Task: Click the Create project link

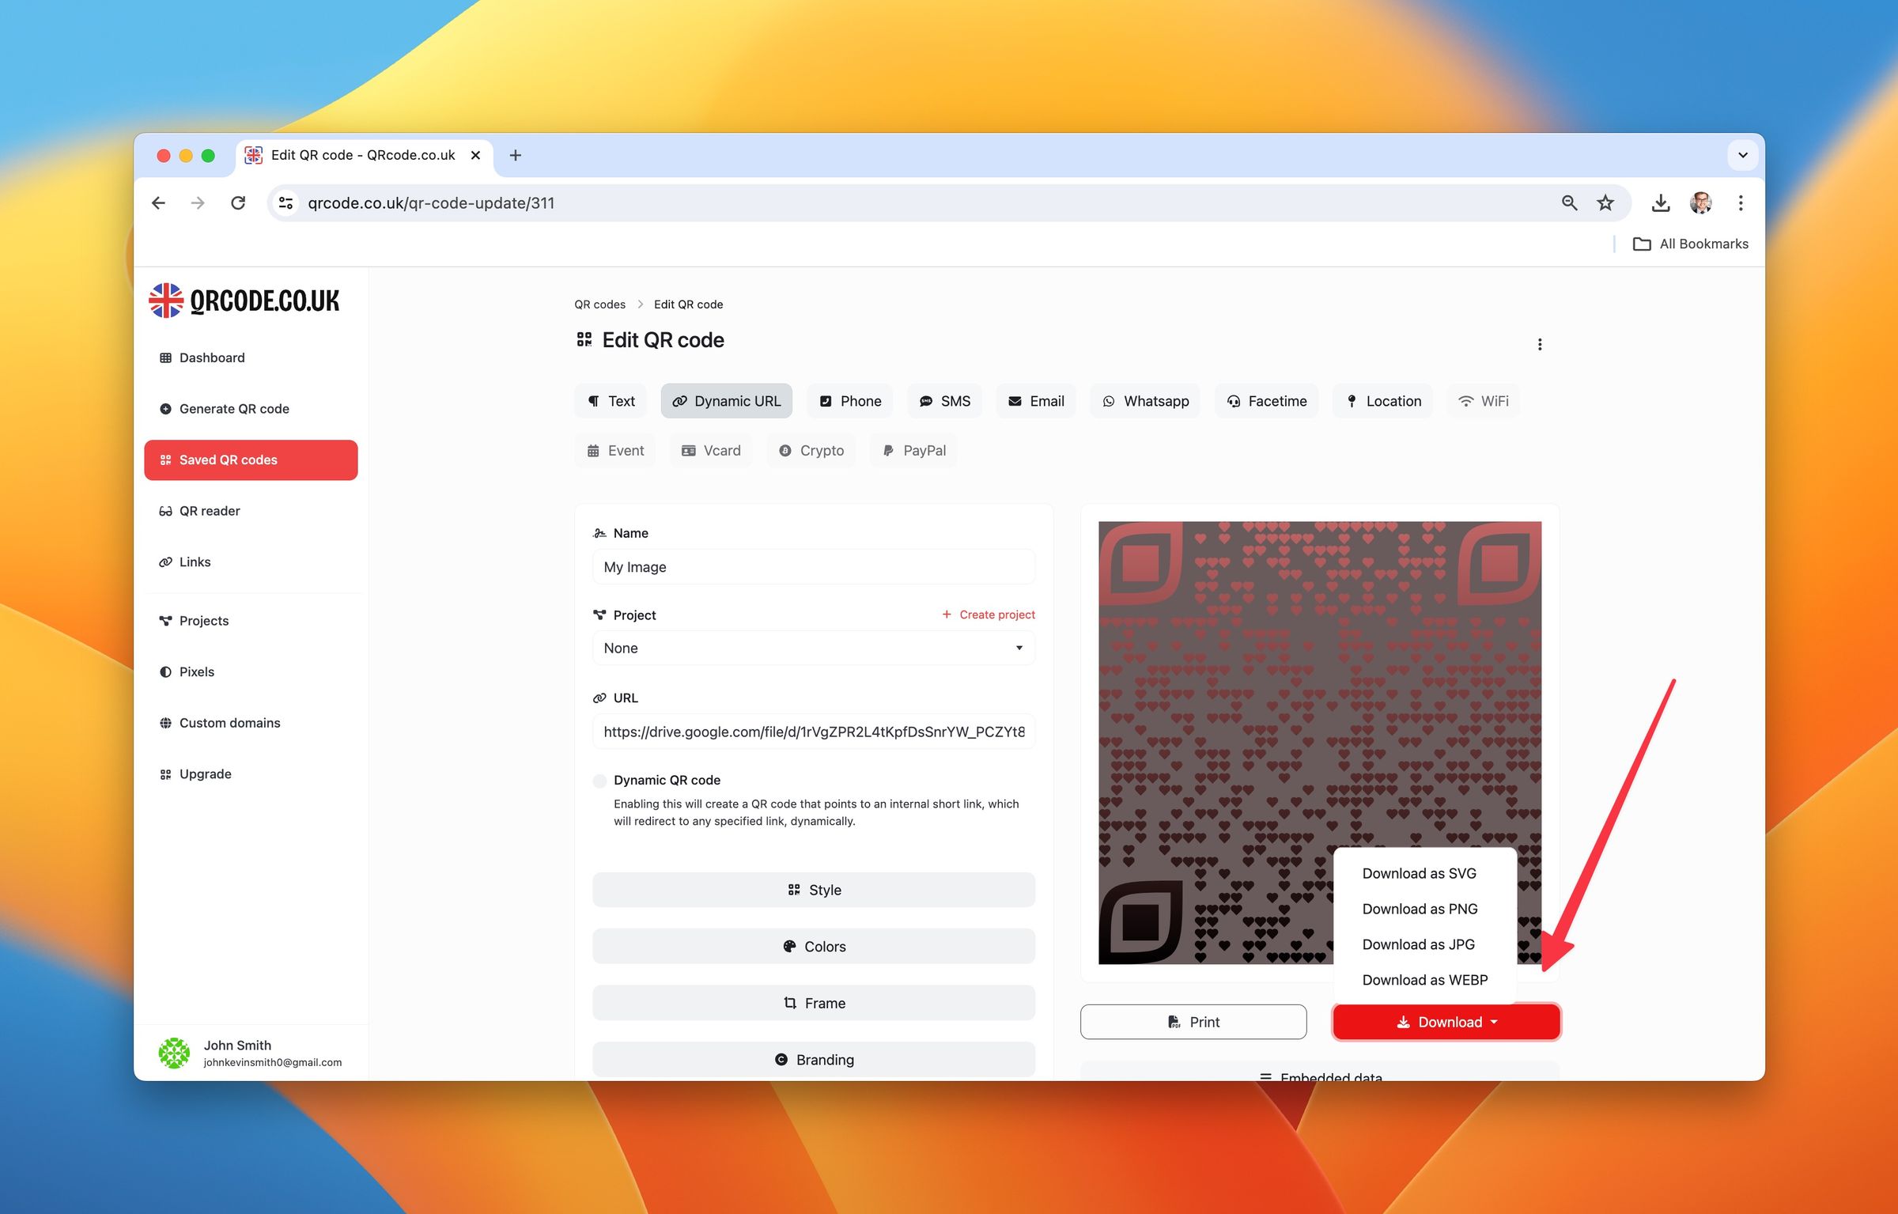Action: [988, 614]
